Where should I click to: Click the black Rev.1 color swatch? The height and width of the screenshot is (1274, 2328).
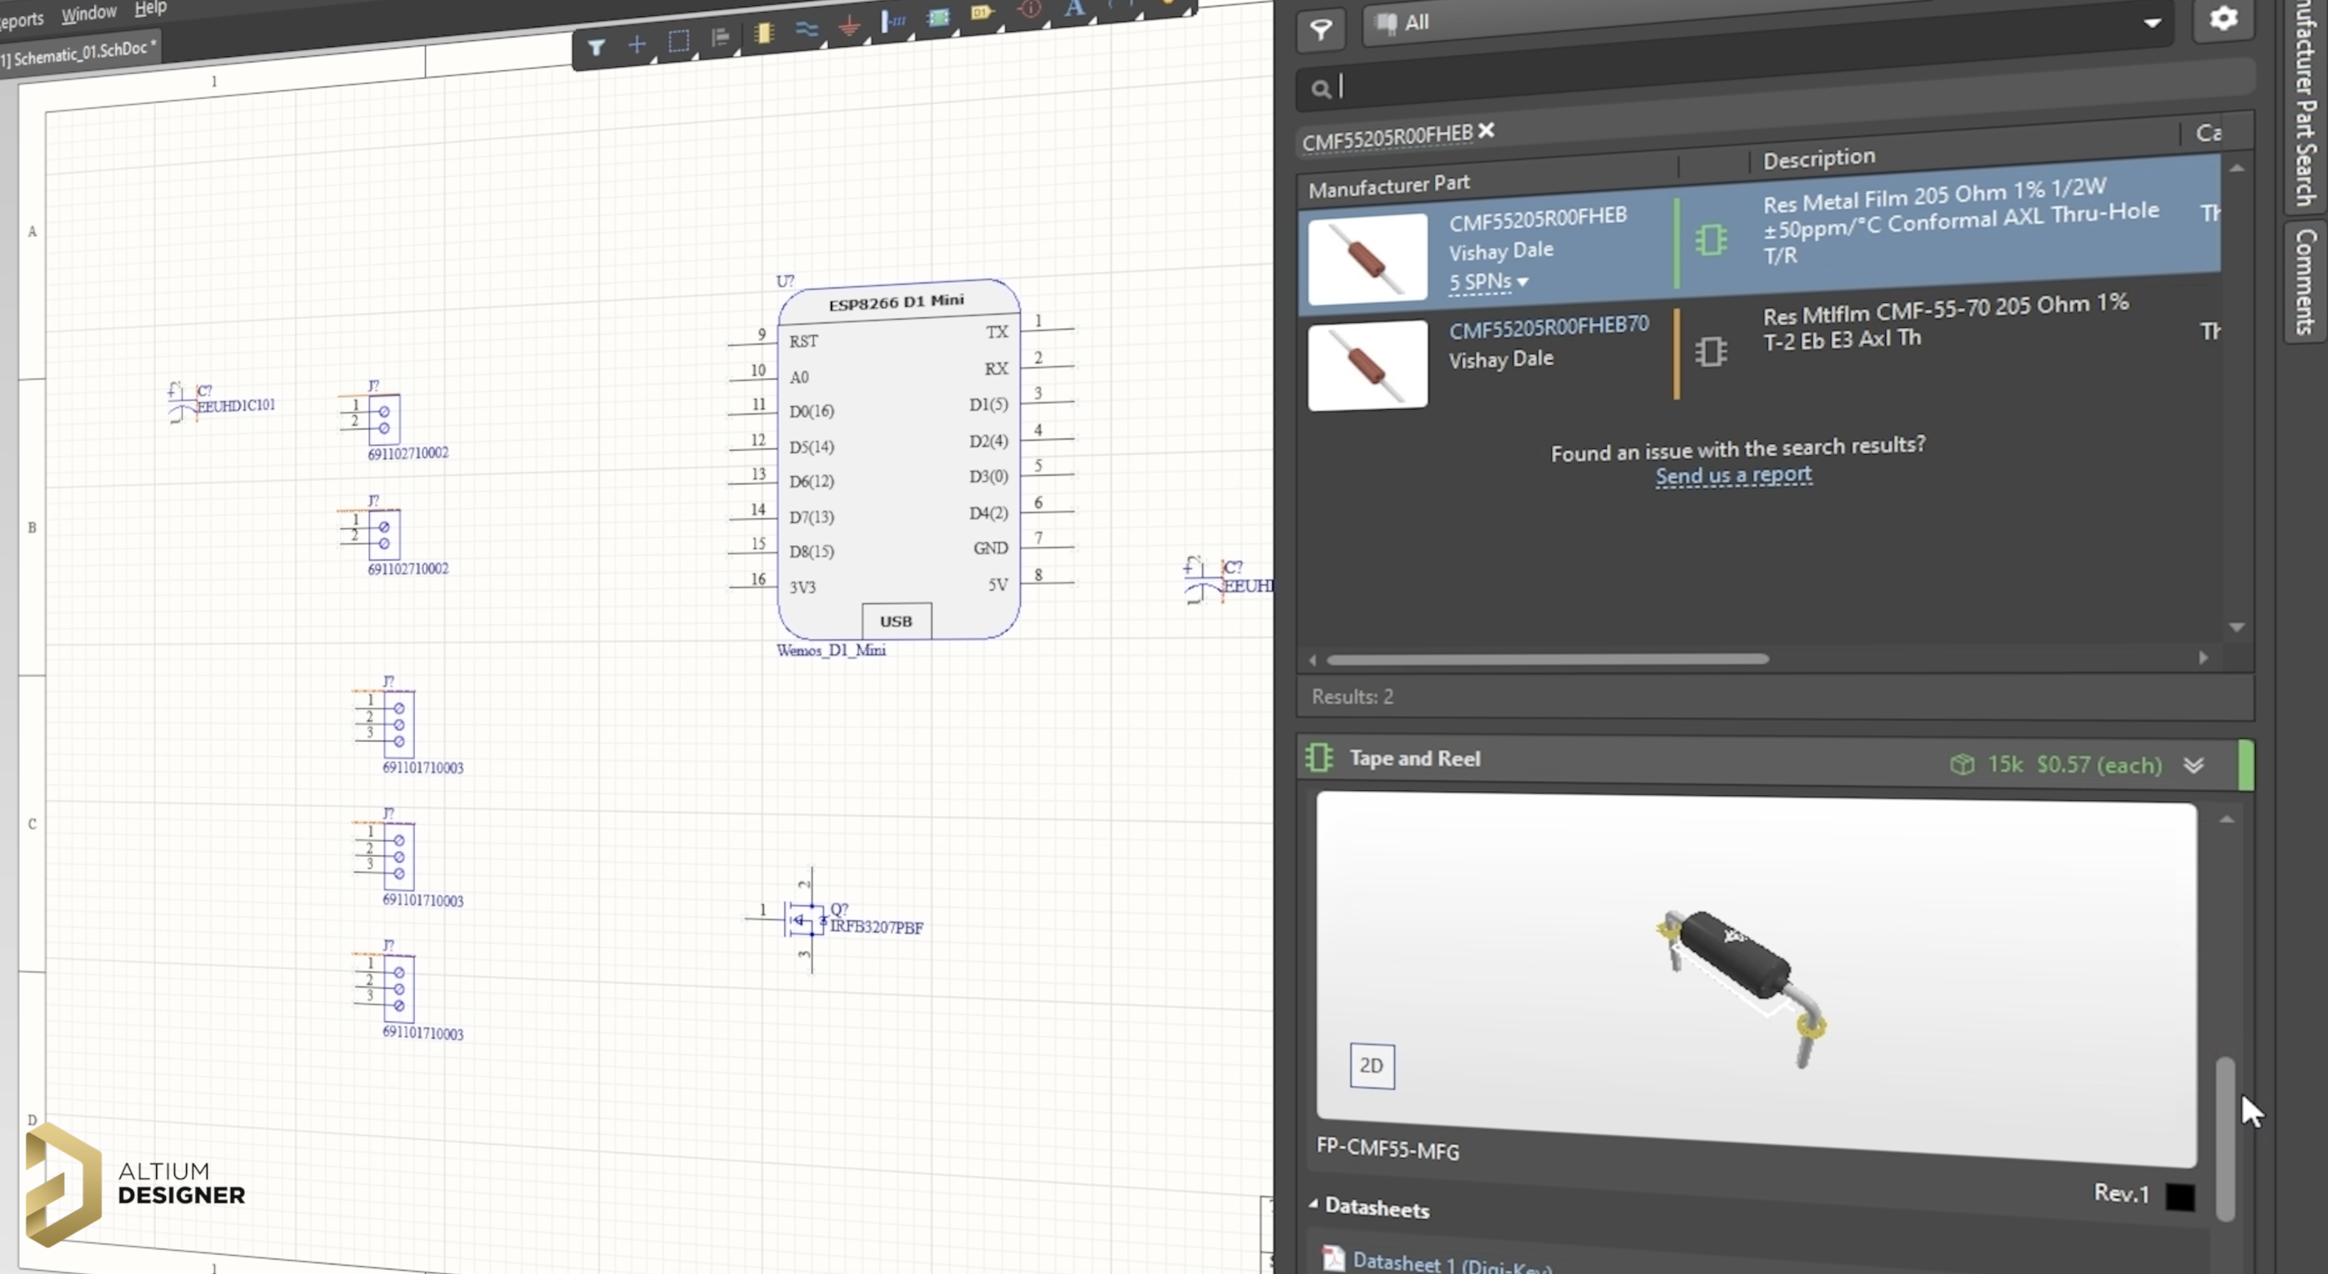[x=2179, y=1197]
